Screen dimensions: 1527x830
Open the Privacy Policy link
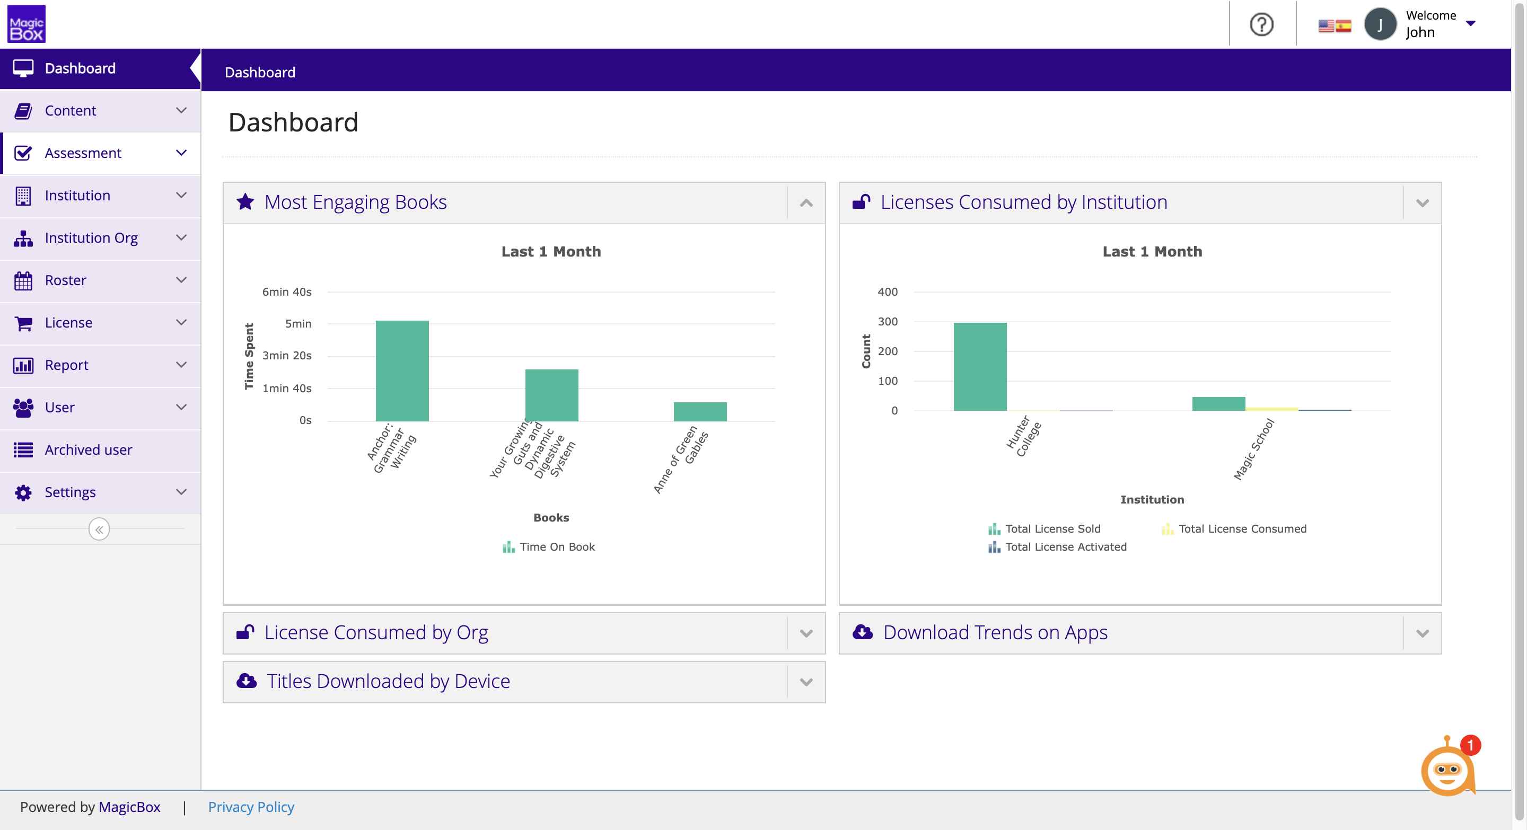[x=251, y=807]
